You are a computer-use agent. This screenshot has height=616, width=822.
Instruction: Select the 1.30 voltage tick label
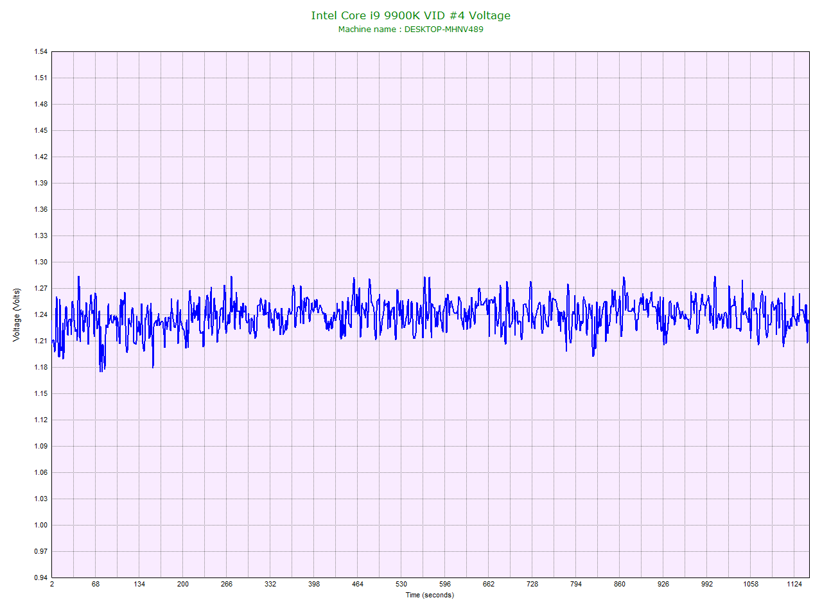pos(41,262)
